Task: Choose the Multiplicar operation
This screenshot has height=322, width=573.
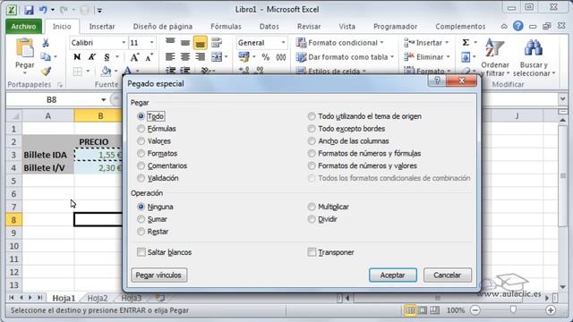Action: 312,207
